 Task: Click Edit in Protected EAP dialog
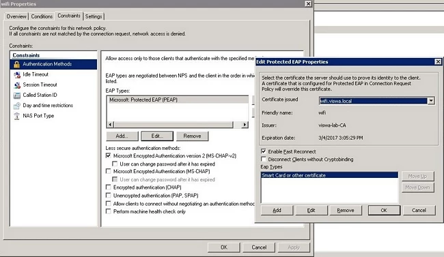click(x=311, y=211)
